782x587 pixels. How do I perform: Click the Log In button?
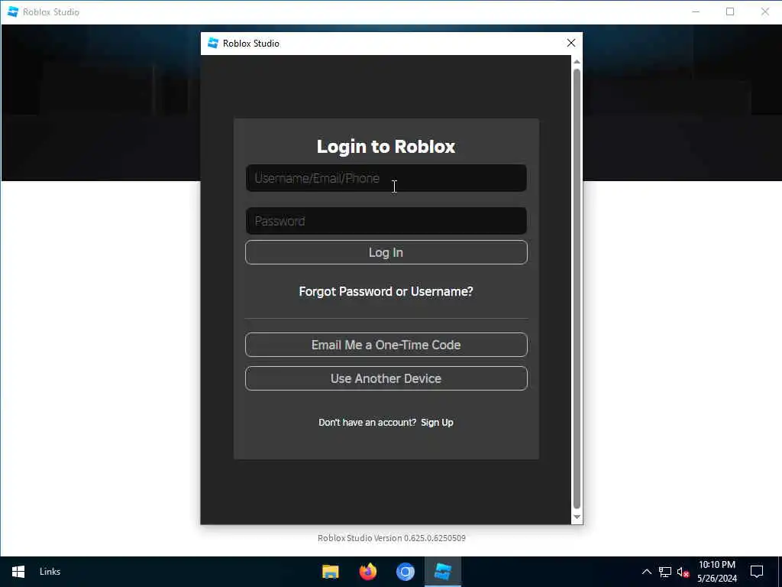pos(386,252)
